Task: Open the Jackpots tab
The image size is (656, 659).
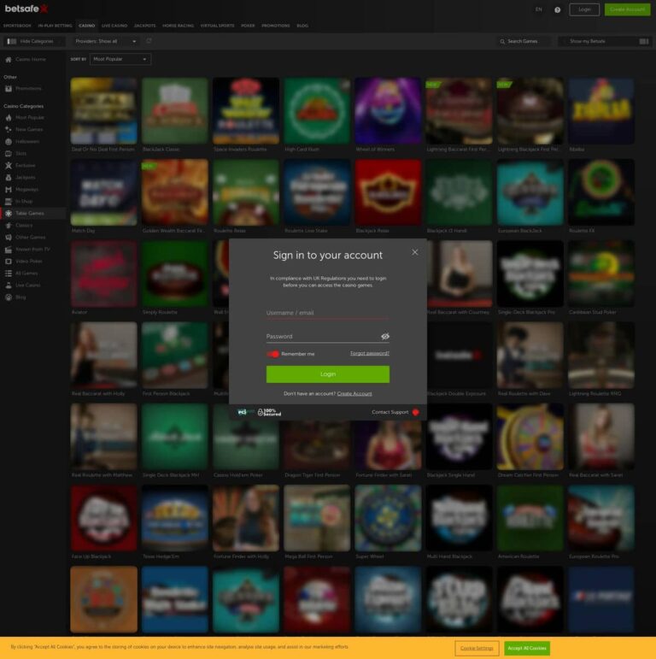Action: click(x=144, y=26)
